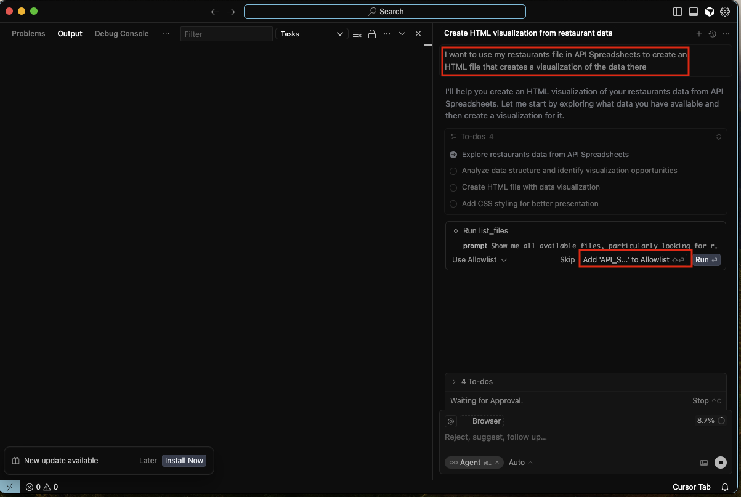Switch to the Problems tab
This screenshot has width=741, height=497.
point(28,34)
